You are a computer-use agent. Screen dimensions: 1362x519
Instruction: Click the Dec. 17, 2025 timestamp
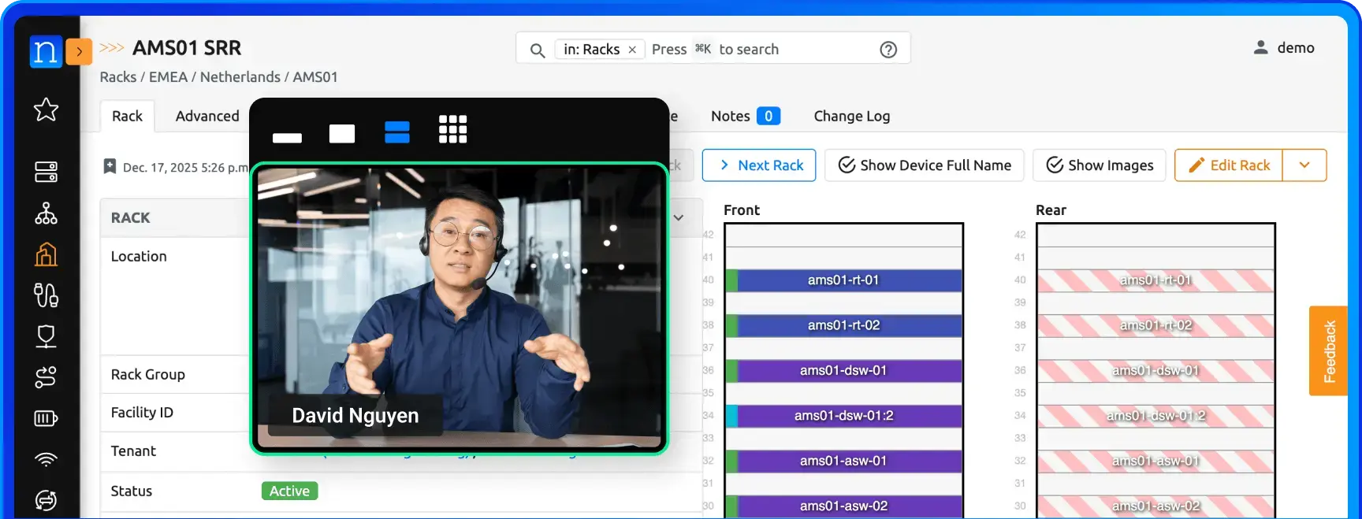tap(185, 167)
